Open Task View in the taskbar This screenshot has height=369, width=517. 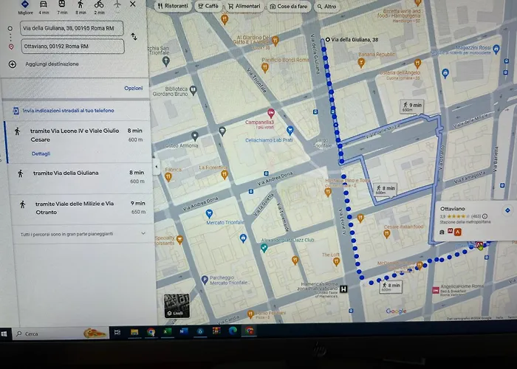[117, 332]
